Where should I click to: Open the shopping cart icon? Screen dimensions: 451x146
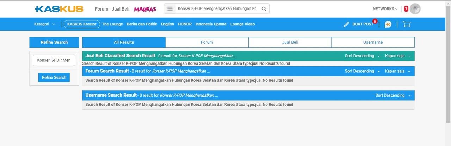coord(407,24)
